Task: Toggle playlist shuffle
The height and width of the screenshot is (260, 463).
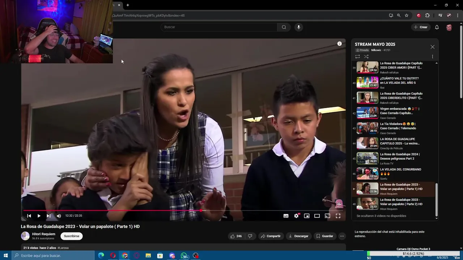Action: [x=366, y=57]
